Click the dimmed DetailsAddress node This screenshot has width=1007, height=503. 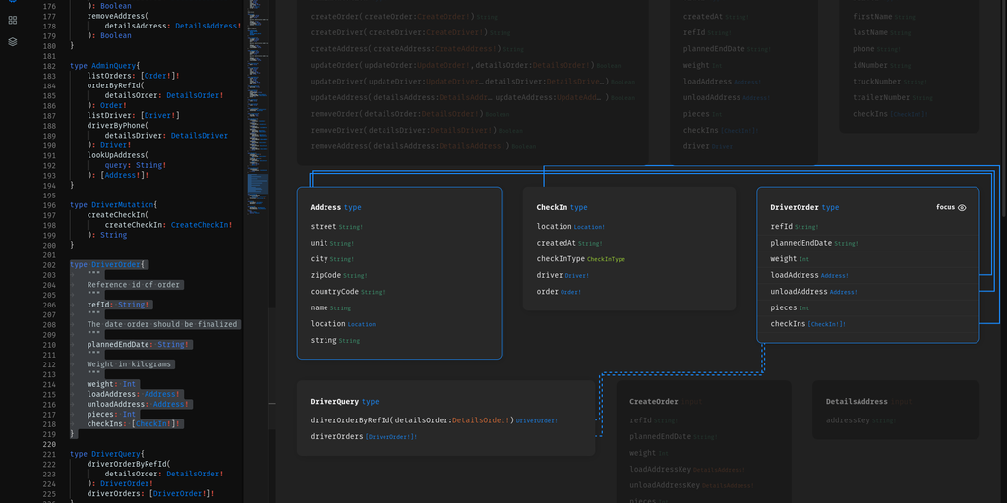[x=857, y=402]
